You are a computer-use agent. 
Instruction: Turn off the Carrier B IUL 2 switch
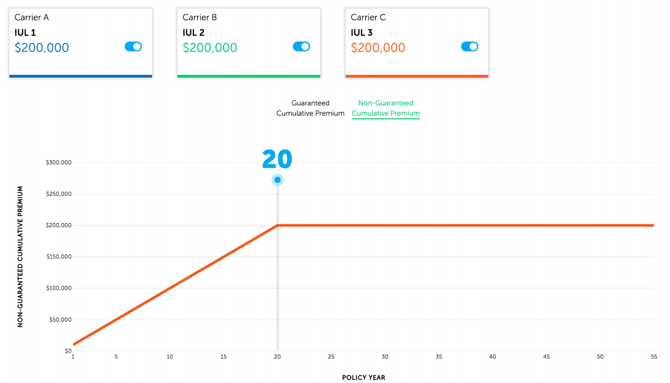pos(301,46)
